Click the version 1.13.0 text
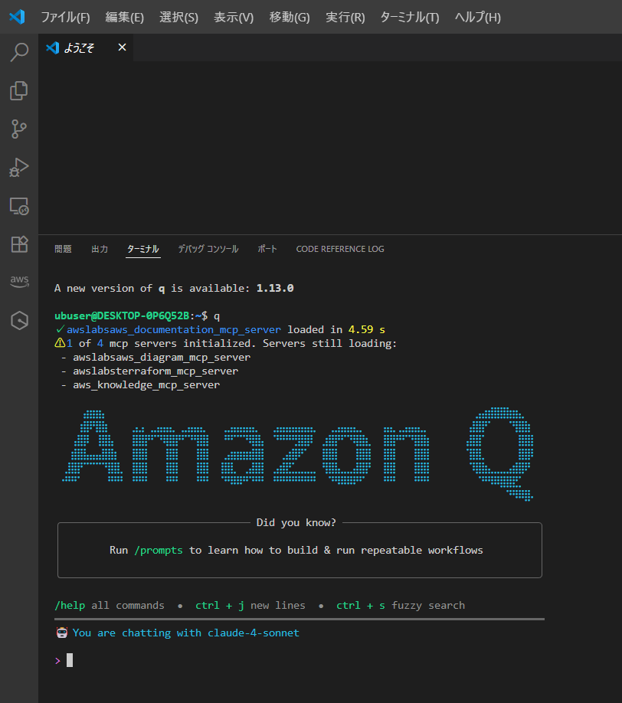Screen dimensions: 622x703 [x=275, y=288]
